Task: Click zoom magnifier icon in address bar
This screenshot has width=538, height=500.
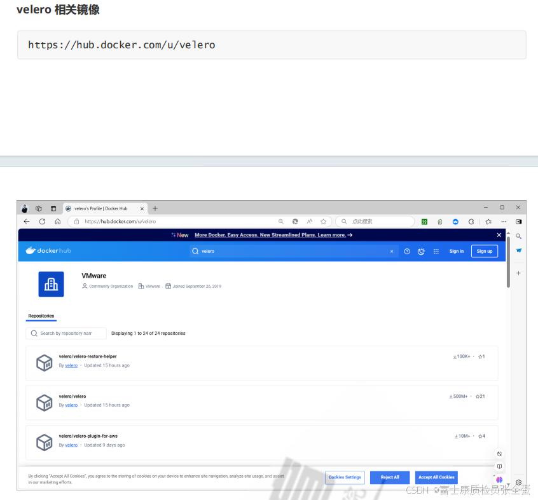Action: pyautogui.click(x=281, y=221)
